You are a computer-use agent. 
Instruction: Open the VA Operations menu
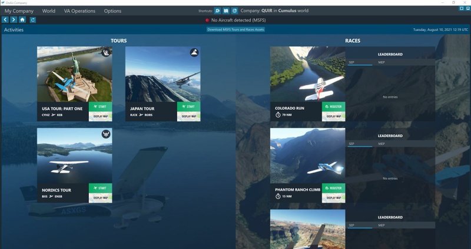[79, 11]
